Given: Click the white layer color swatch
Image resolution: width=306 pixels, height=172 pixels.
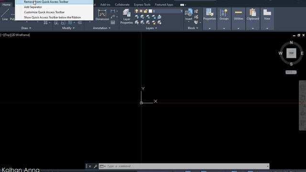Looking at the screenshot, I should click(x=150, y=11).
